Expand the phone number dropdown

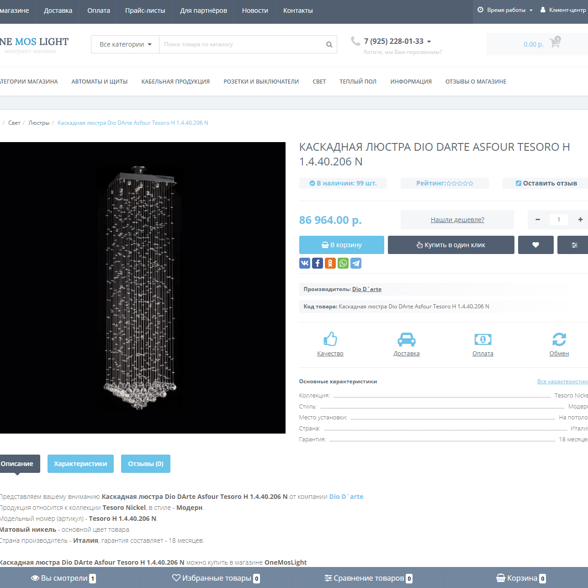click(x=429, y=42)
